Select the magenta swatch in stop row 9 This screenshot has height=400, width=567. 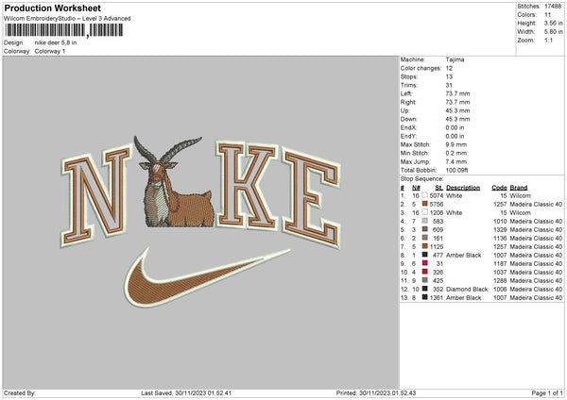425,263
